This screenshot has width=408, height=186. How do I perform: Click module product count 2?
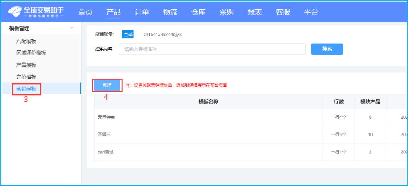click(370, 152)
